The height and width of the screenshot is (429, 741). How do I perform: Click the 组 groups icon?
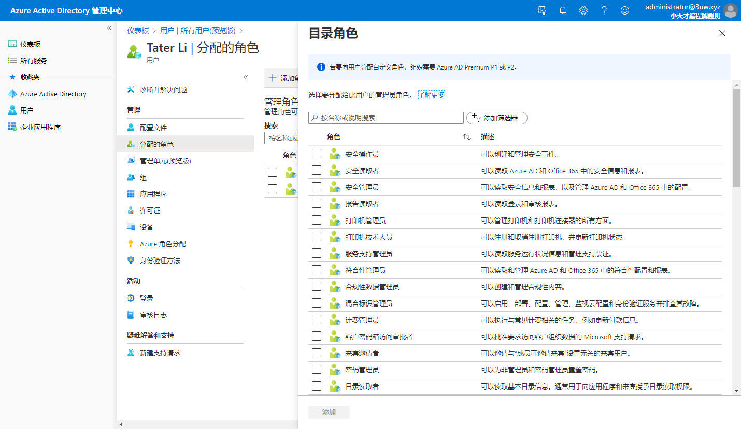click(x=131, y=177)
